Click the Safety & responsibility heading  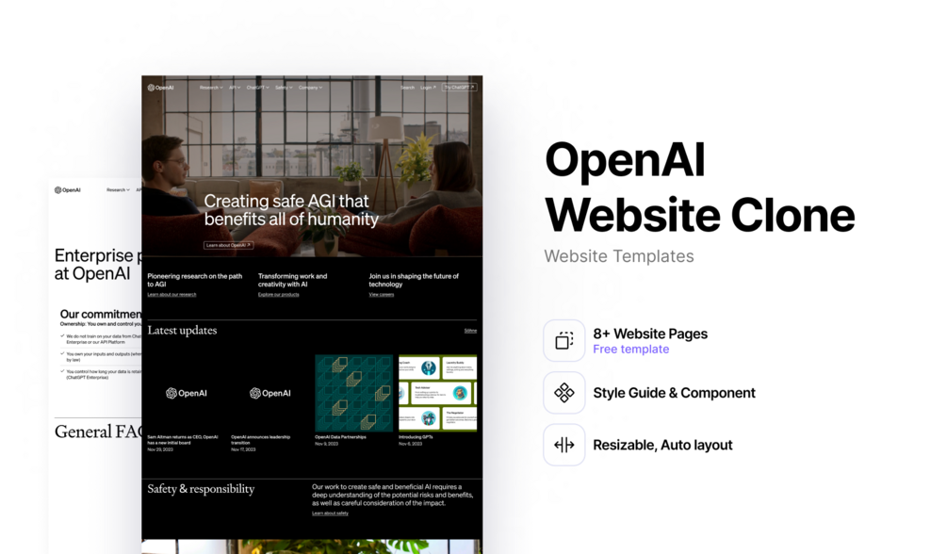pyautogui.click(x=201, y=489)
